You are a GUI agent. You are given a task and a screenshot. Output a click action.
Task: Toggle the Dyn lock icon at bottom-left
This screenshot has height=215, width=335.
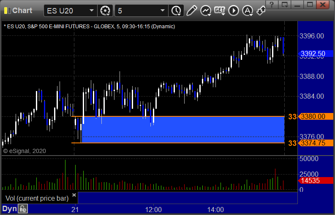tap(23, 209)
